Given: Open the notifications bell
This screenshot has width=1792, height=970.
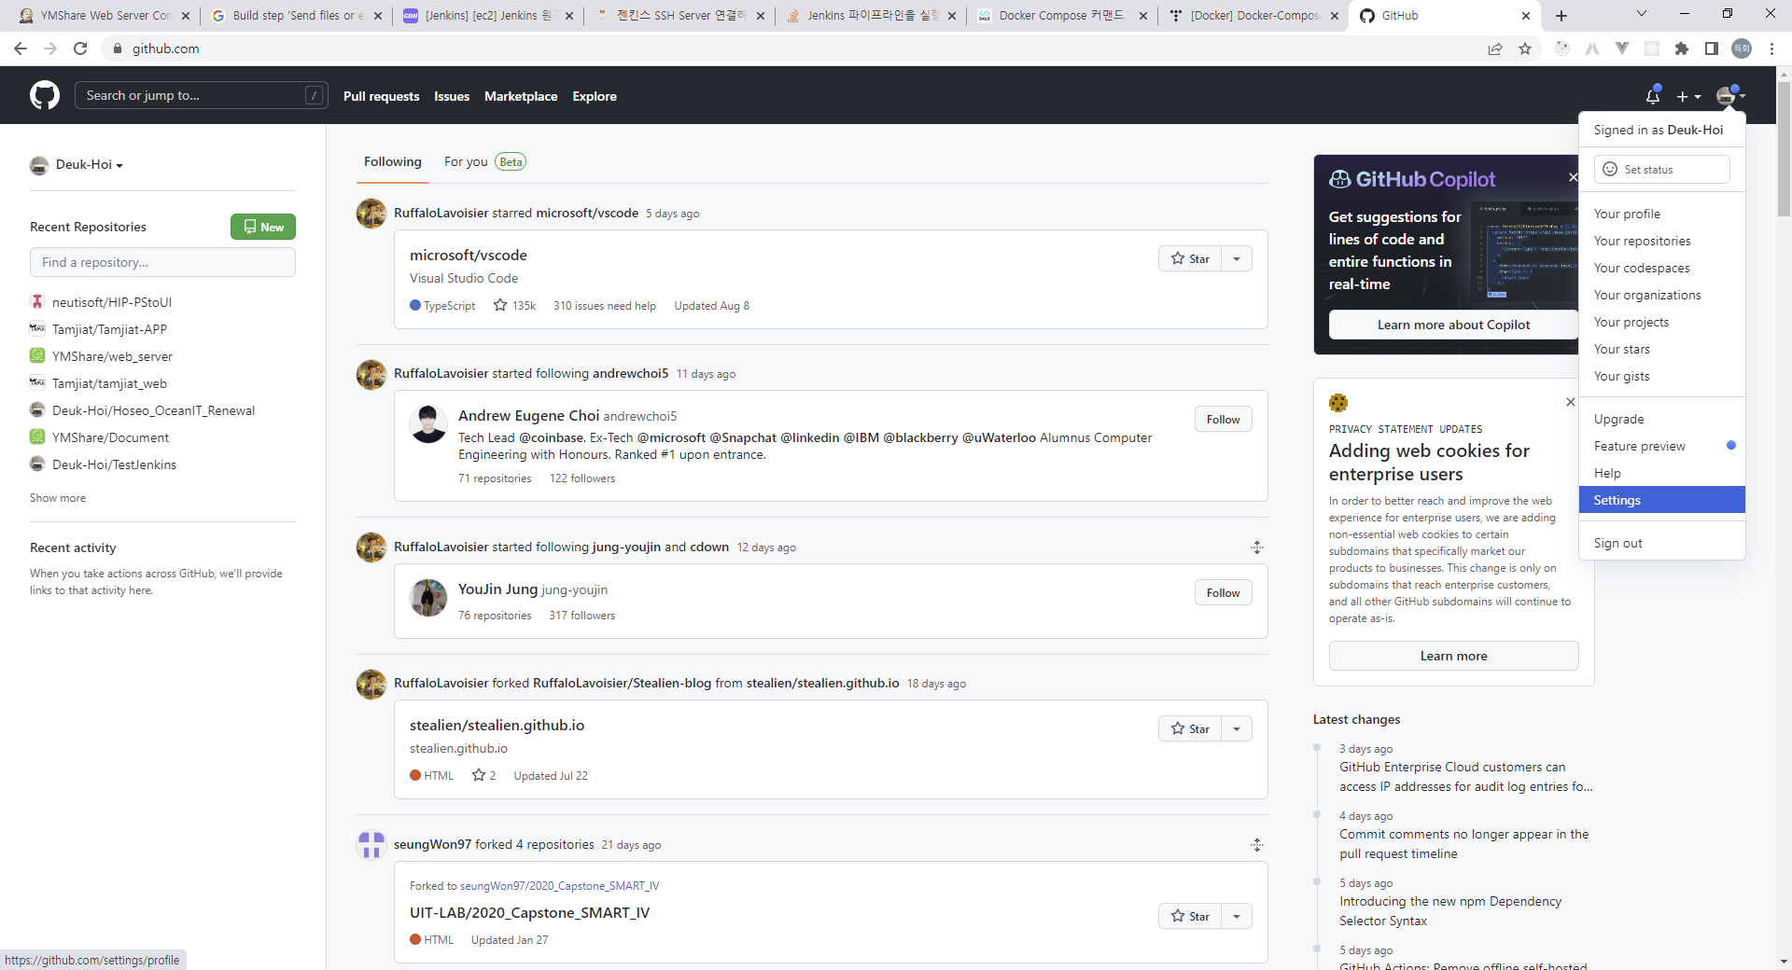Looking at the screenshot, I should click(x=1653, y=95).
